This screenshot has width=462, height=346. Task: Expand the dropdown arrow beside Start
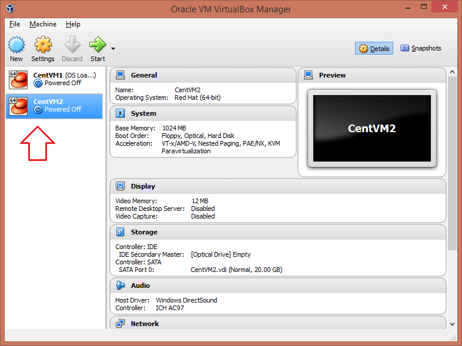(113, 49)
